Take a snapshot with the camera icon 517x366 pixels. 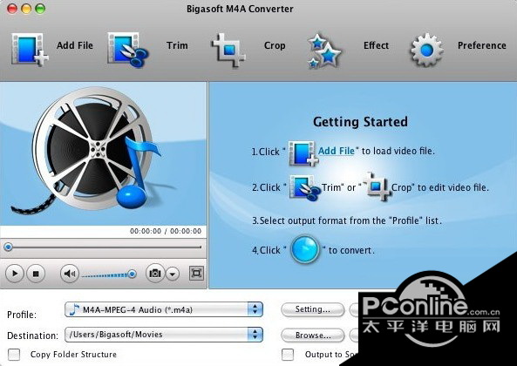pyautogui.click(x=155, y=273)
